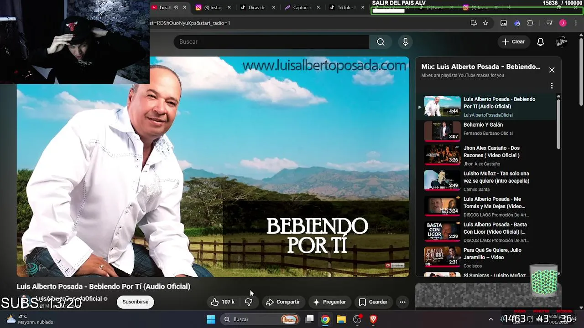The image size is (584, 328).
Task: Close the Luis A YouTube tab
Action: tap(185, 7)
